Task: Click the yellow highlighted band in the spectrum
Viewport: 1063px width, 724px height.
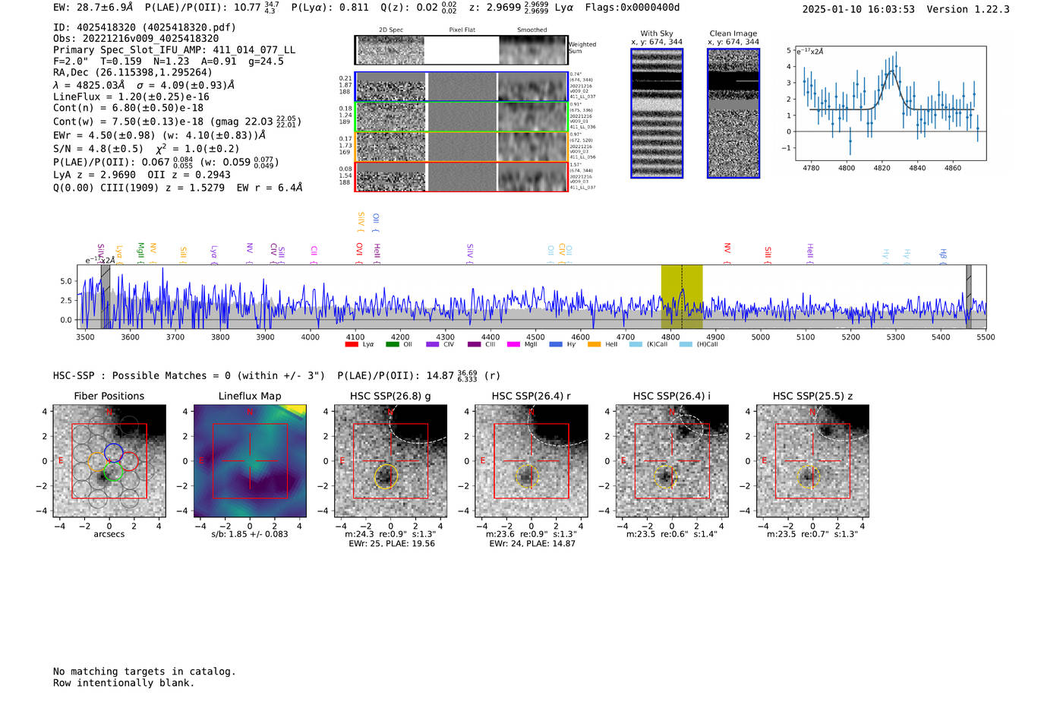Action: click(682, 297)
